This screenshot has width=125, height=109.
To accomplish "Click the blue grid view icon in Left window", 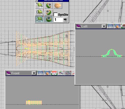I will pyautogui.click(x=110, y=26).
